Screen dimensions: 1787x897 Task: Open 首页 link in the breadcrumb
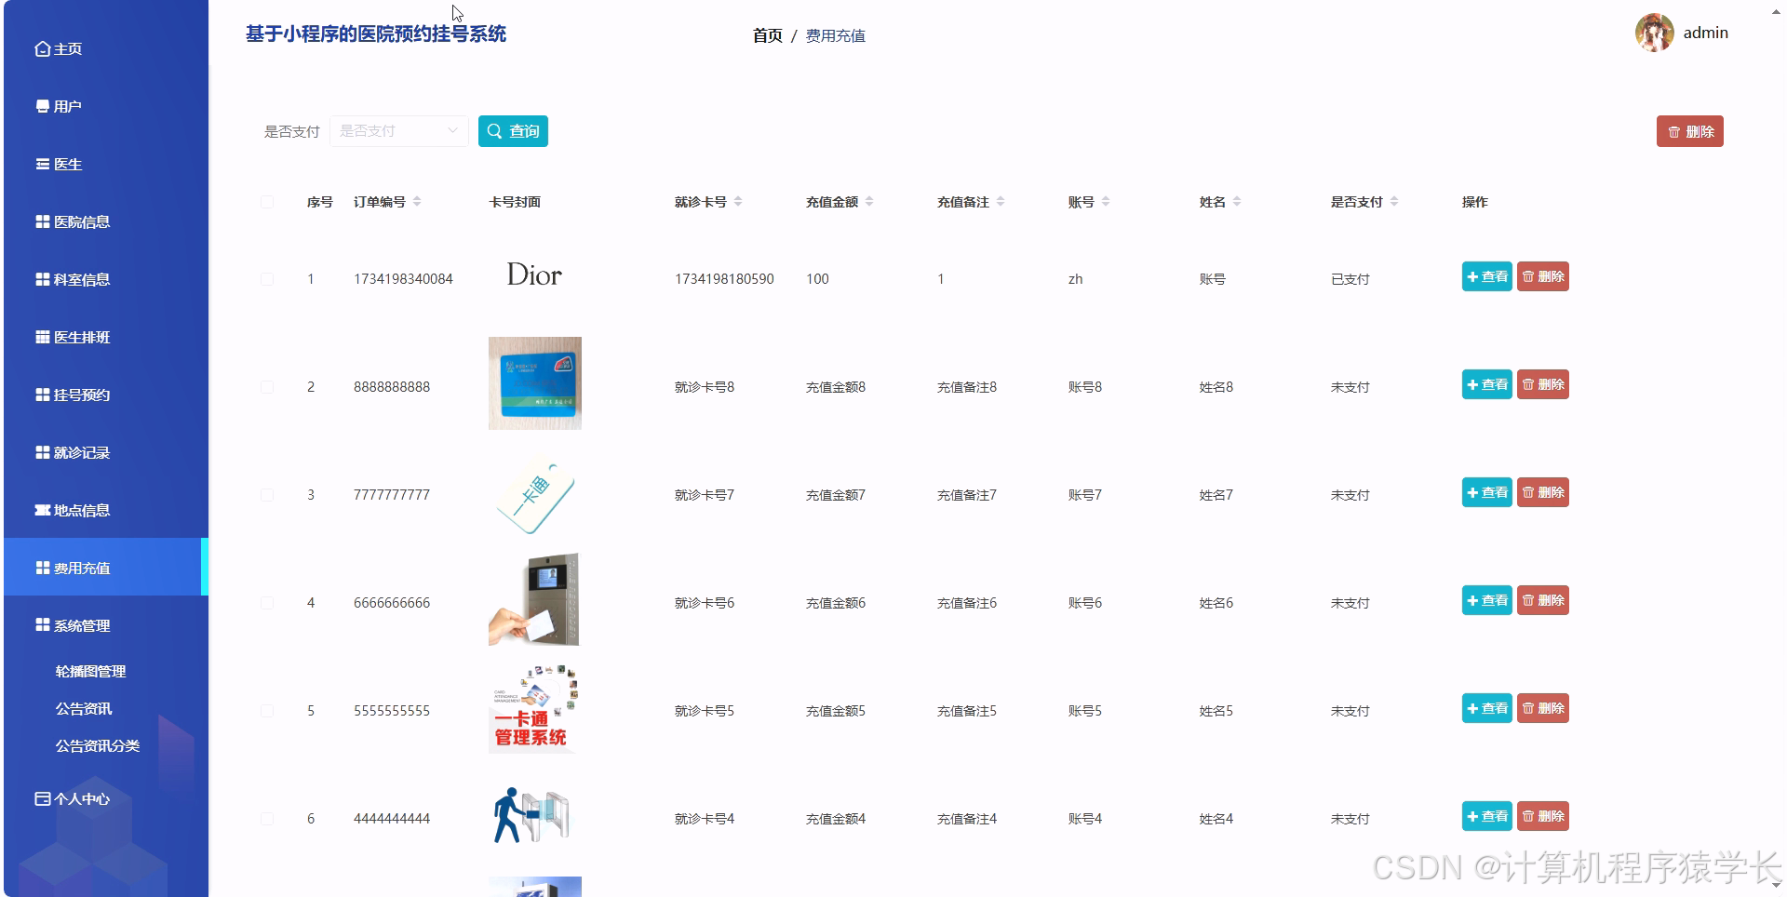766,36
